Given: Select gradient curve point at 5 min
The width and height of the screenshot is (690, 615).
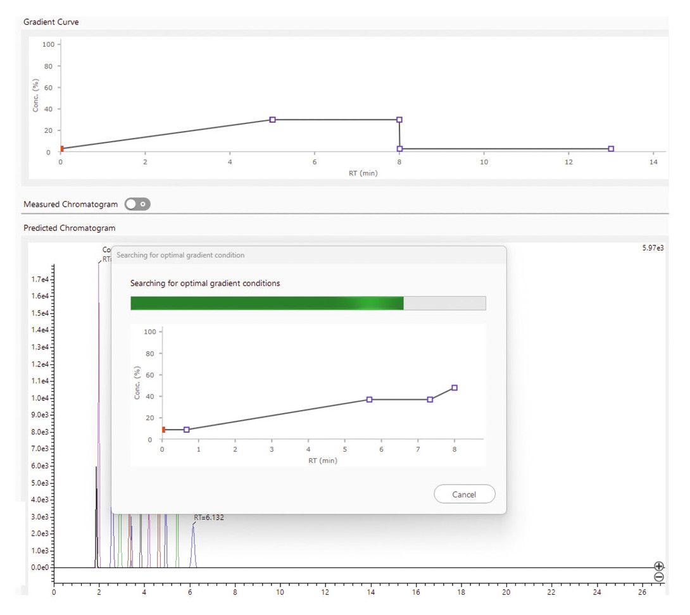Looking at the screenshot, I should coord(272,120).
